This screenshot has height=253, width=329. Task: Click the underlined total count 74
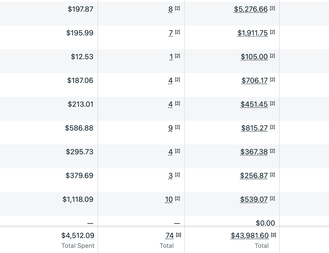[170, 236]
